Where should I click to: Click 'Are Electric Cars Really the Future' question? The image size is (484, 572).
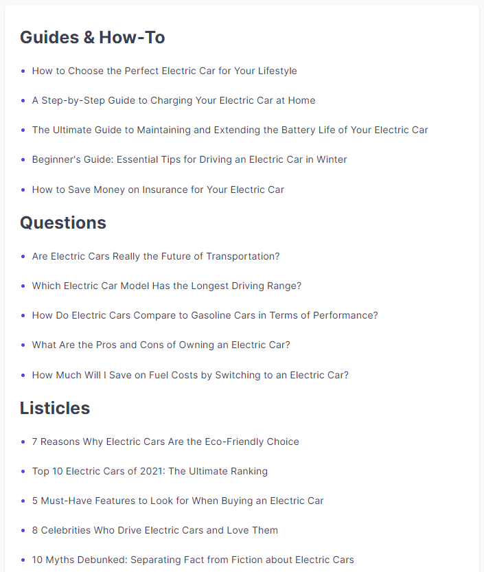point(156,256)
